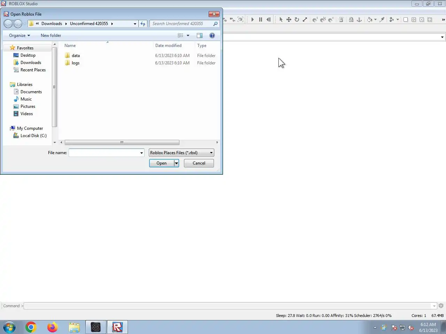Viewport: 446px width, 334px height.
Task: Open the paint bucket color dropdown arrow
Action: [x=375, y=20]
